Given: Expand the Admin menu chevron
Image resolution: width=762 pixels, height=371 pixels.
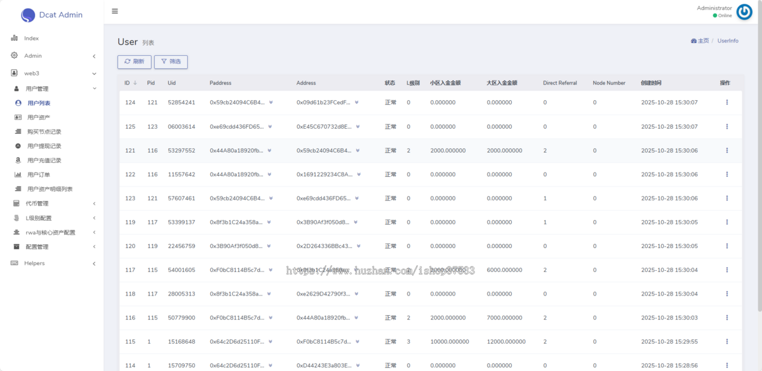Looking at the screenshot, I should point(94,56).
